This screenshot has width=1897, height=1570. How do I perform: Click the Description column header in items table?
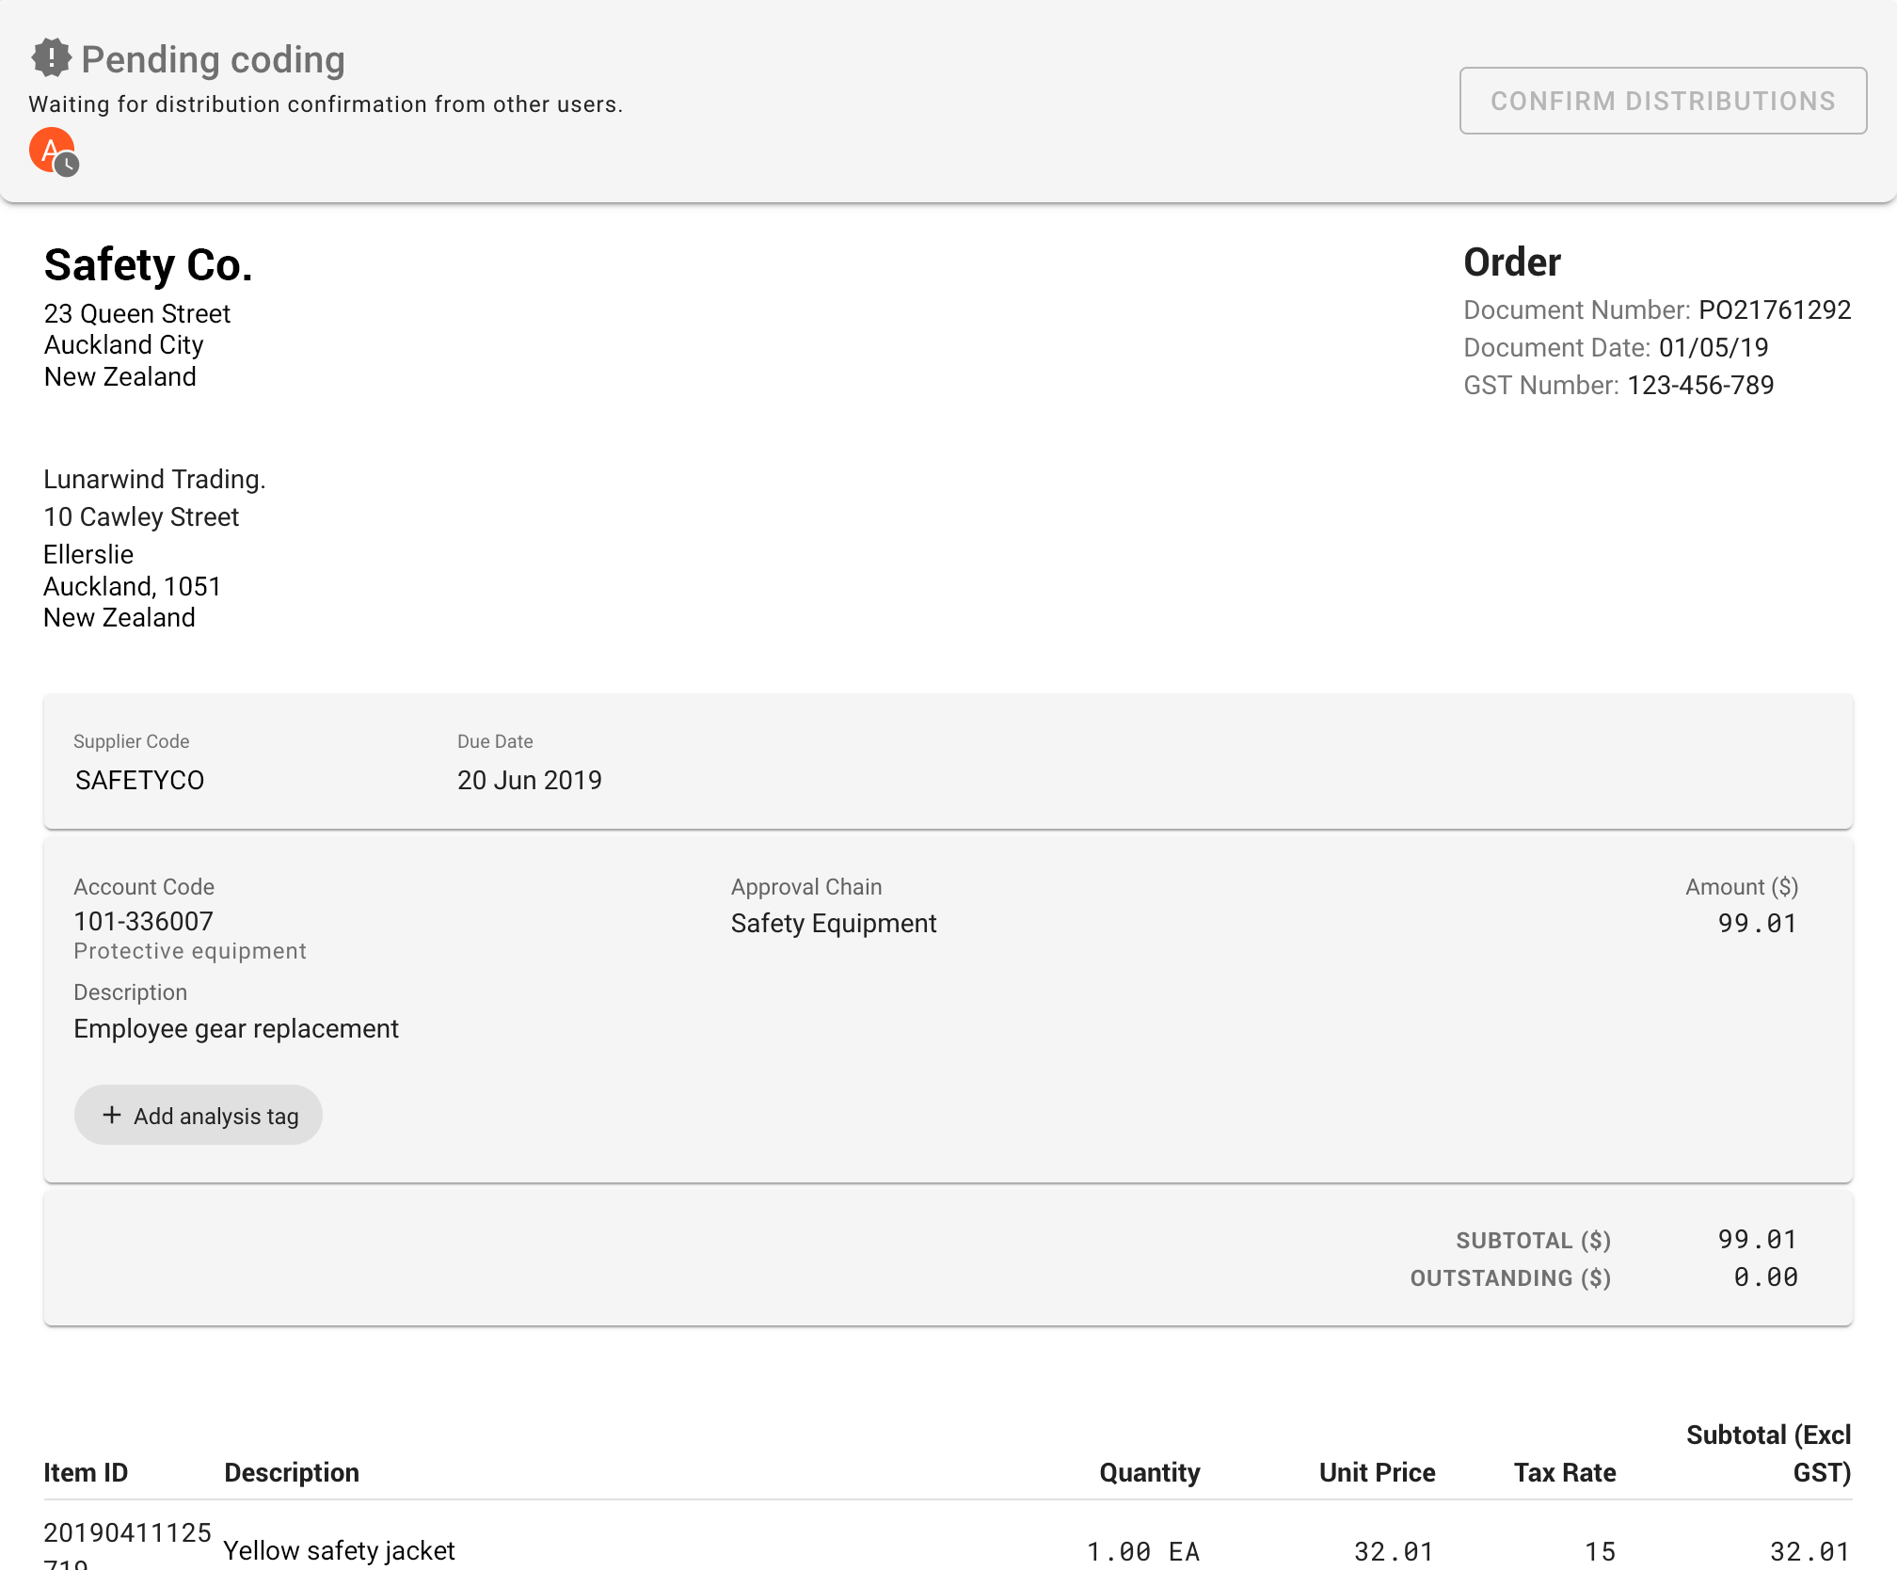click(x=292, y=1472)
